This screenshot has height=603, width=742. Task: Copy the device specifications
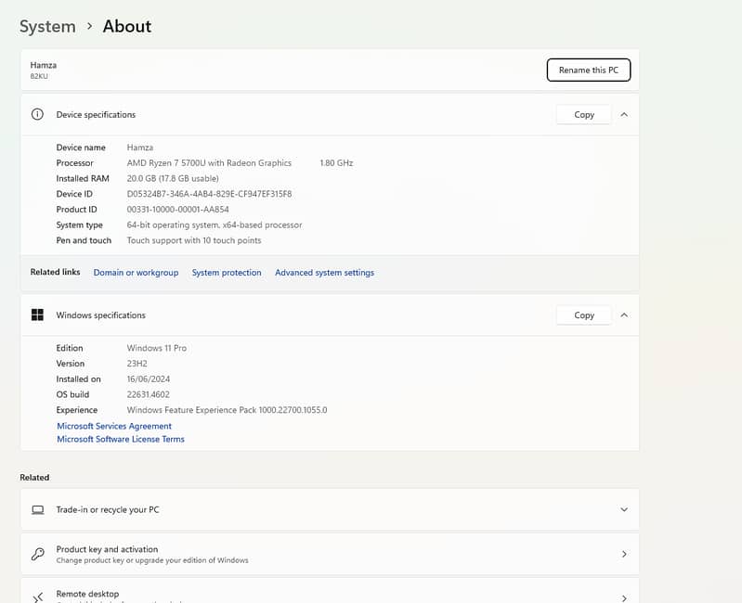[583, 114]
